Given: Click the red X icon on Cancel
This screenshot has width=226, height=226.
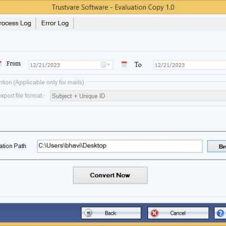Looking at the screenshot, I should pos(154,213).
